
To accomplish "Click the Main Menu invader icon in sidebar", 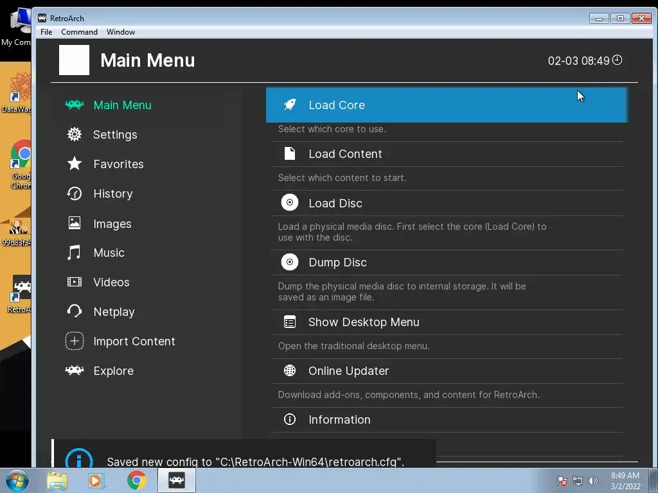I will pos(75,105).
